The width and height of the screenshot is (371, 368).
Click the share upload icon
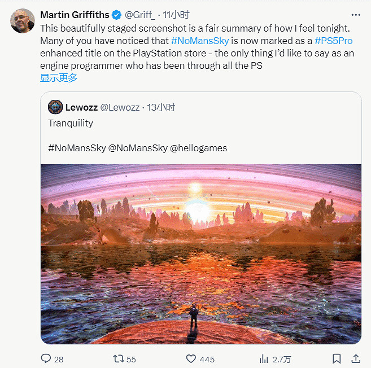click(356, 358)
